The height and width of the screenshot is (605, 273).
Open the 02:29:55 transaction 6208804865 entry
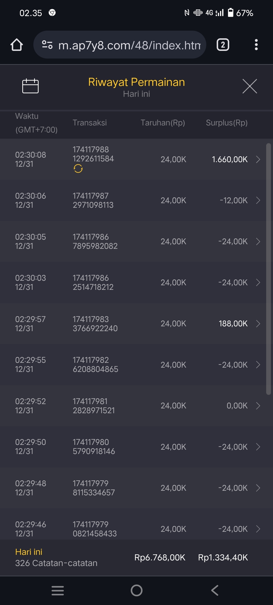tap(95, 365)
